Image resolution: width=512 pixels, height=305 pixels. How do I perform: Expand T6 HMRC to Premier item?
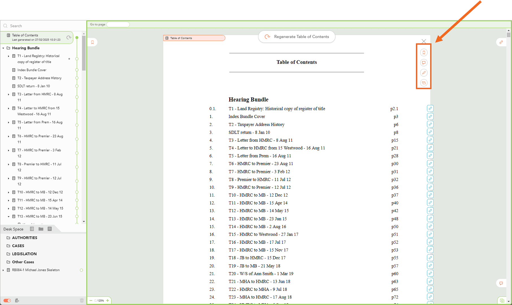[x=8, y=136]
